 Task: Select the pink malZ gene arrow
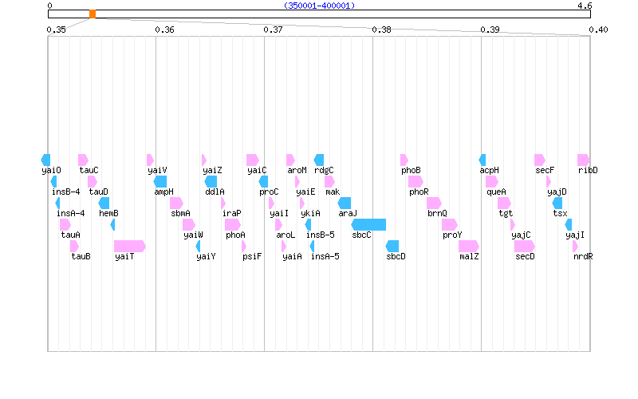click(468, 246)
